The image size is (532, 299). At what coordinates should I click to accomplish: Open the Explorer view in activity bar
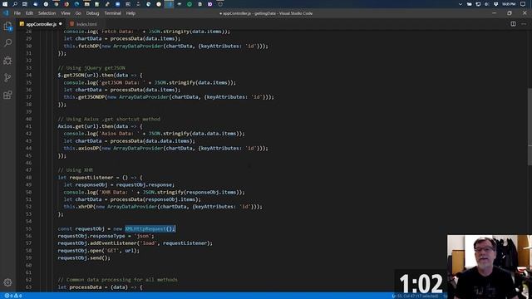pos(7,26)
